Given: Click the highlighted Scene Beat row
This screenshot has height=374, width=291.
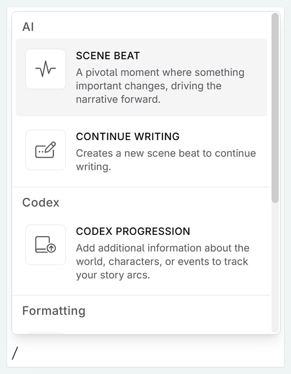Looking at the screenshot, I should (x=141, y=76).
